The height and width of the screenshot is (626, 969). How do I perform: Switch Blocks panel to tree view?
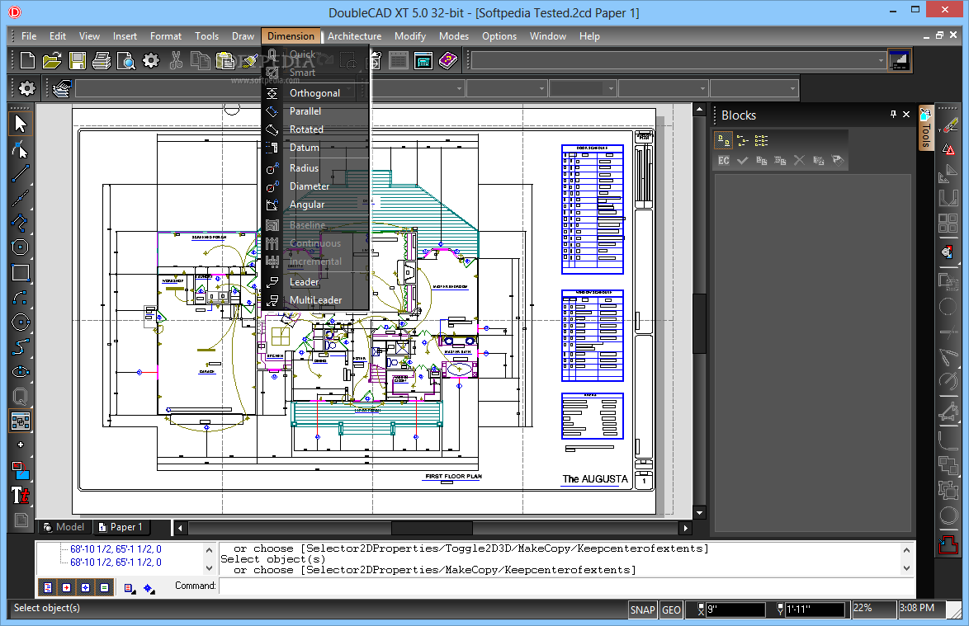click(743, 141)
